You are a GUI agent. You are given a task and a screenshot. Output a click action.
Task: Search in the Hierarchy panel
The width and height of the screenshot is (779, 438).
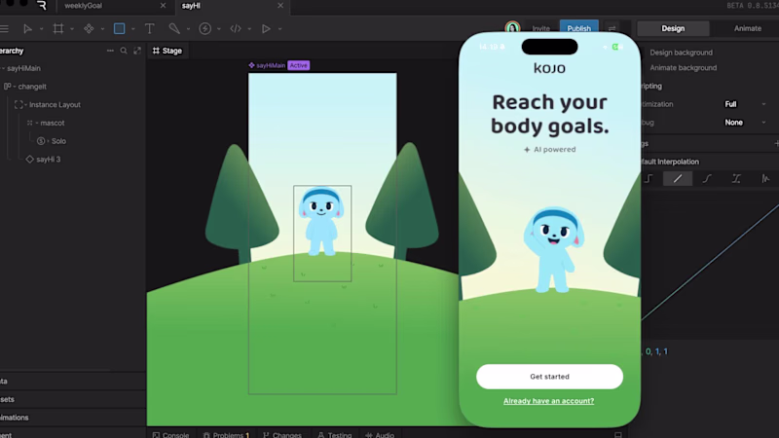(124, 51)
